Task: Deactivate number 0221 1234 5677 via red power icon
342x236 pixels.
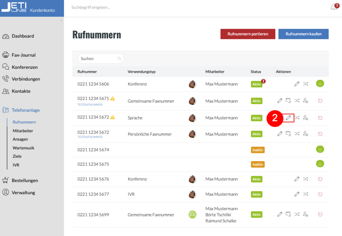Action: 320,194
